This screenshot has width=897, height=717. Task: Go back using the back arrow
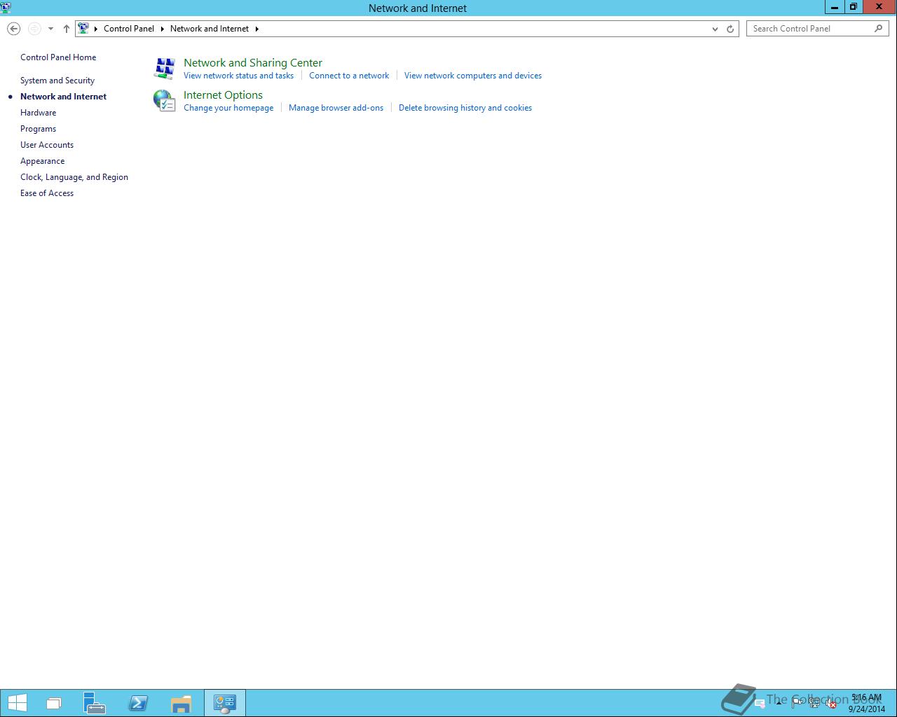[x=13, y=29]
